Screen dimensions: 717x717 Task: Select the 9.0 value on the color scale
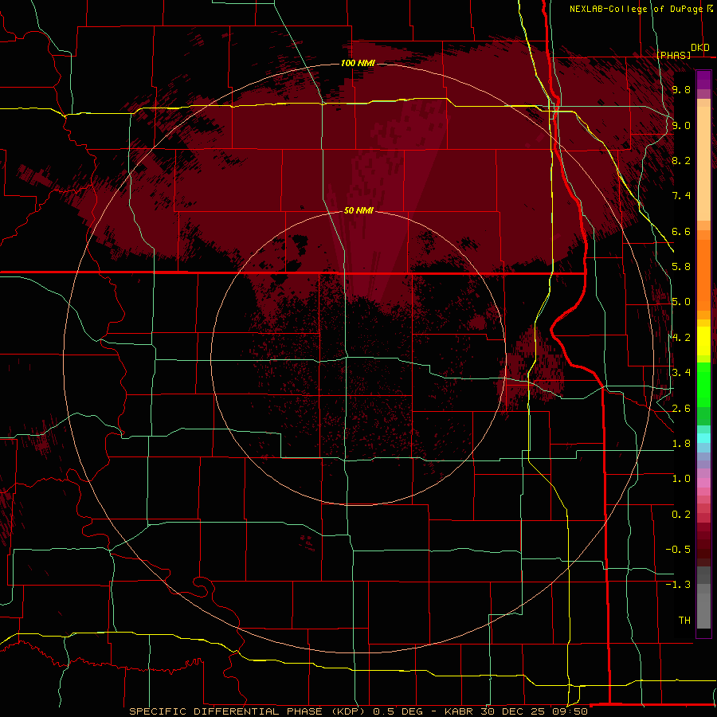(681, 125)
